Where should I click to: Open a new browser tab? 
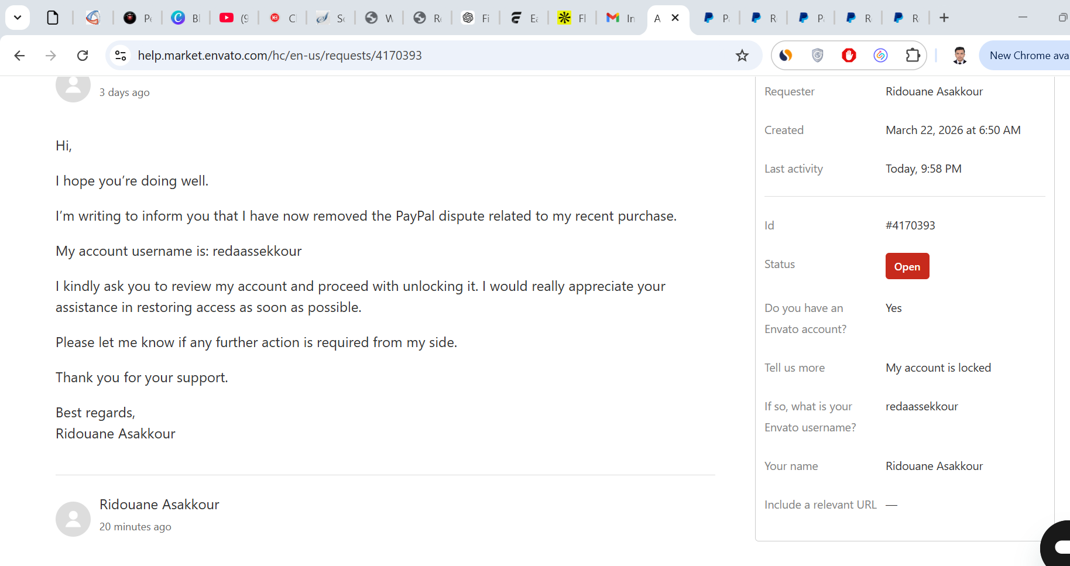point(944,18)
